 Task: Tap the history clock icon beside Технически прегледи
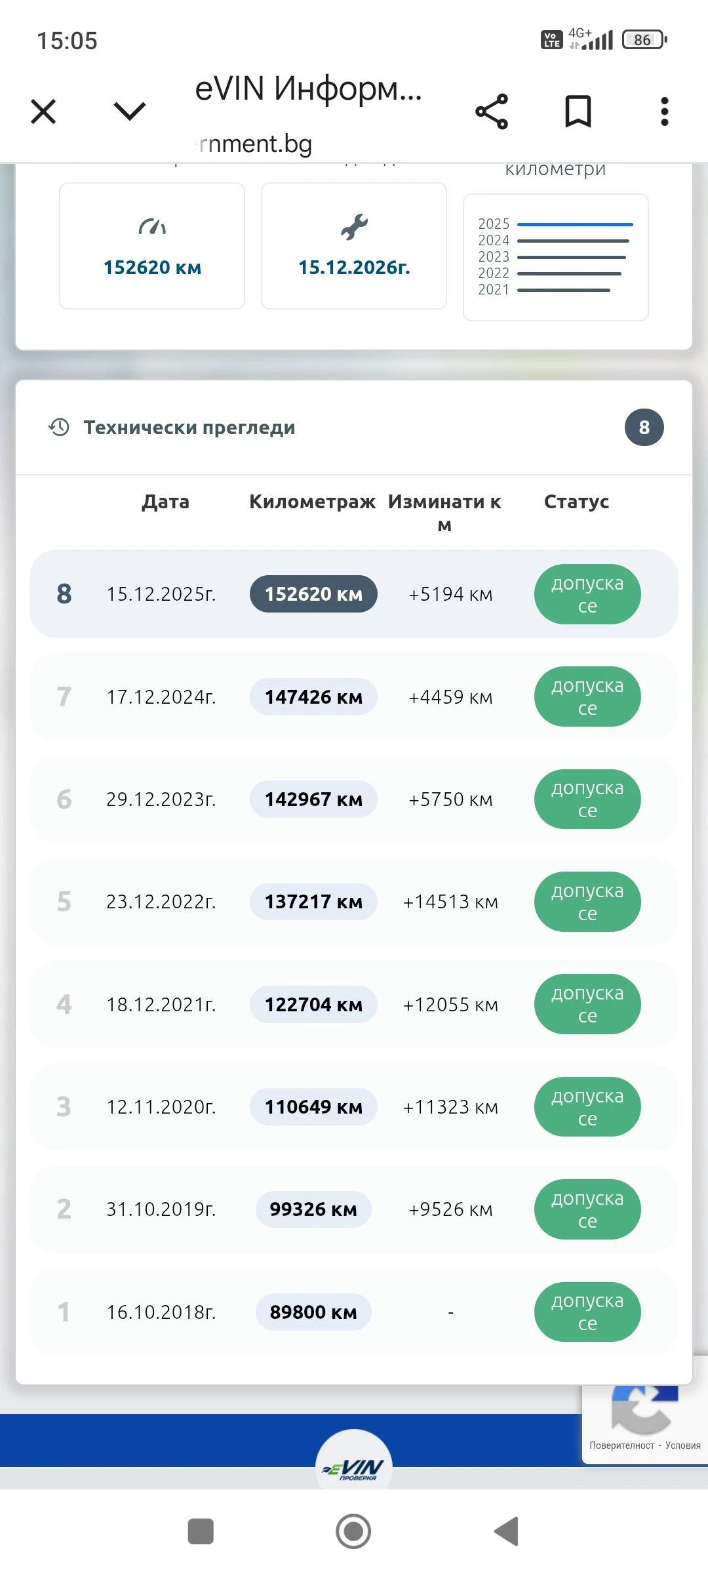click(59, 428)
